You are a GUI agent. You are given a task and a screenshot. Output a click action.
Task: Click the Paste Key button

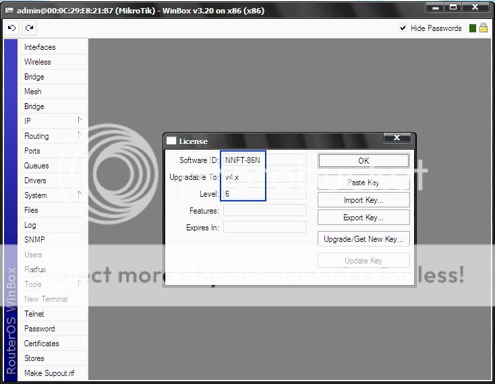tap(363, 183)
